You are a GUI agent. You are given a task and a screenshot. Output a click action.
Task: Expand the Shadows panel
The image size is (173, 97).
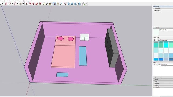[154, 83]
